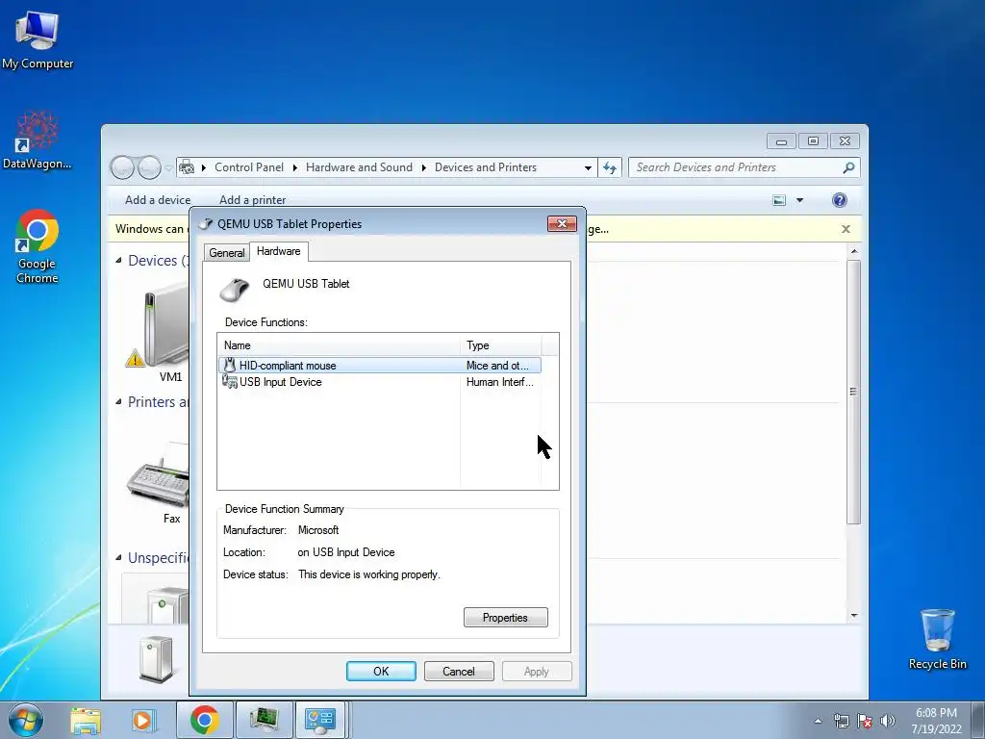Select the Hardware tab

click(x=278, y=251)
